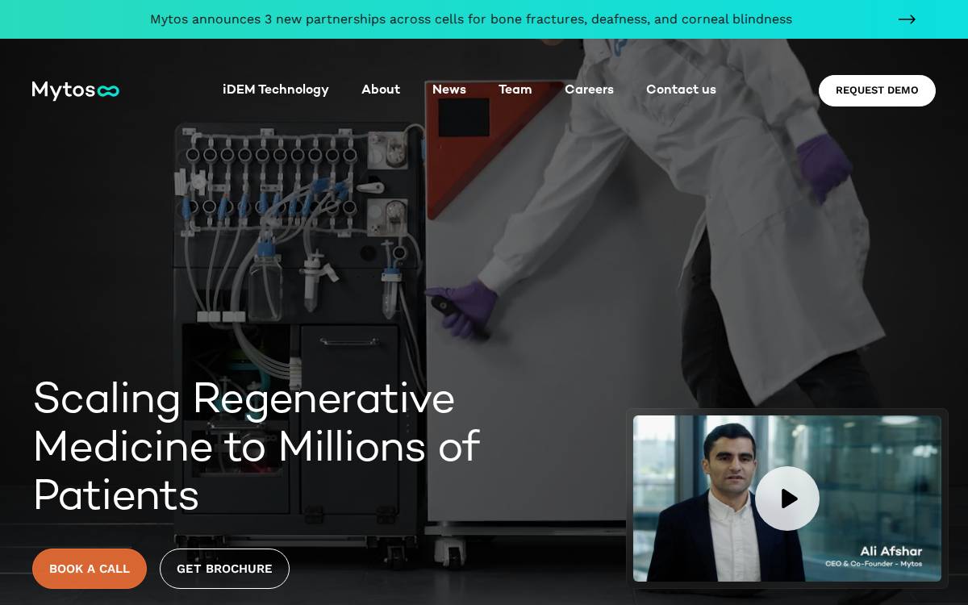The width and height of the screenshot is (968, 605).
Task: Open Contact us page
Action: (x=681, y=90)
